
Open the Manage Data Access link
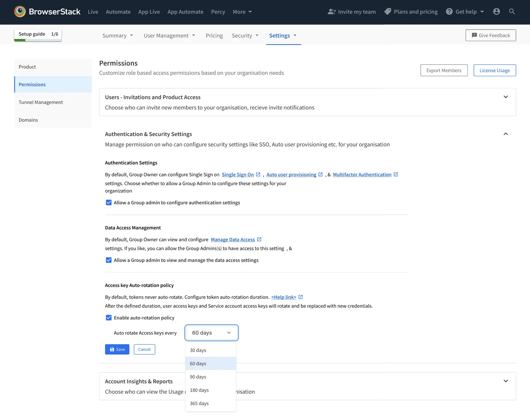[x=233, y=239]
